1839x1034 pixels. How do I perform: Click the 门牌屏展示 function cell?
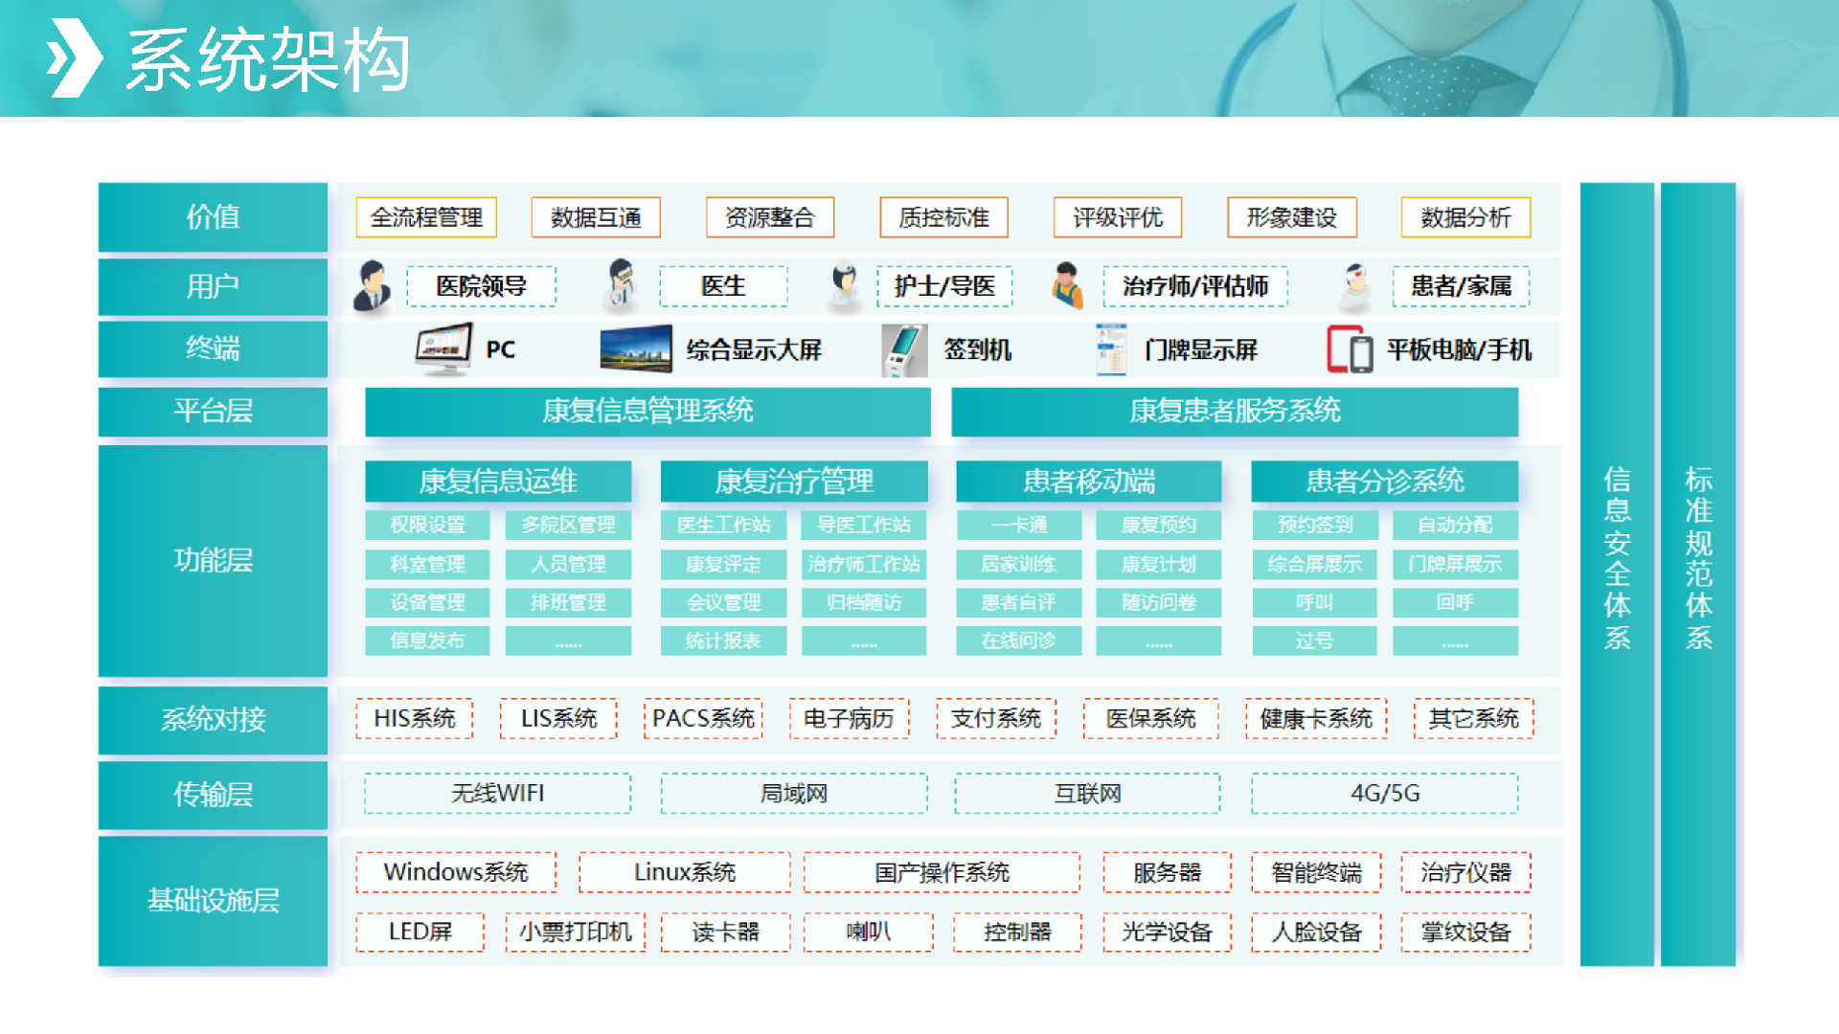click(1455, 564)
